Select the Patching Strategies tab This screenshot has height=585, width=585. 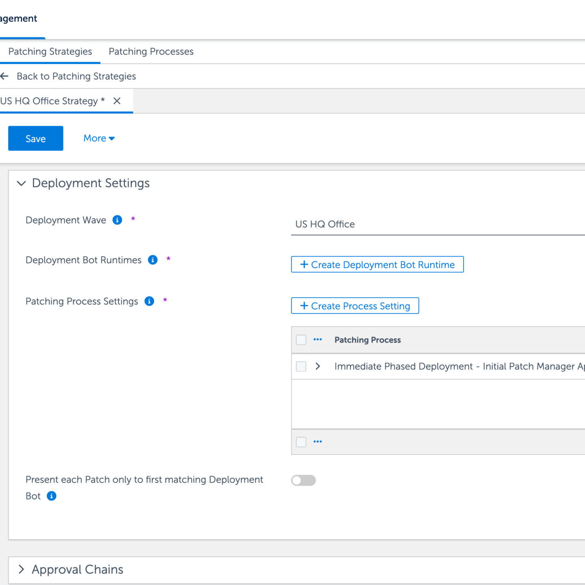pyautogui.click(x=50, y=52)
